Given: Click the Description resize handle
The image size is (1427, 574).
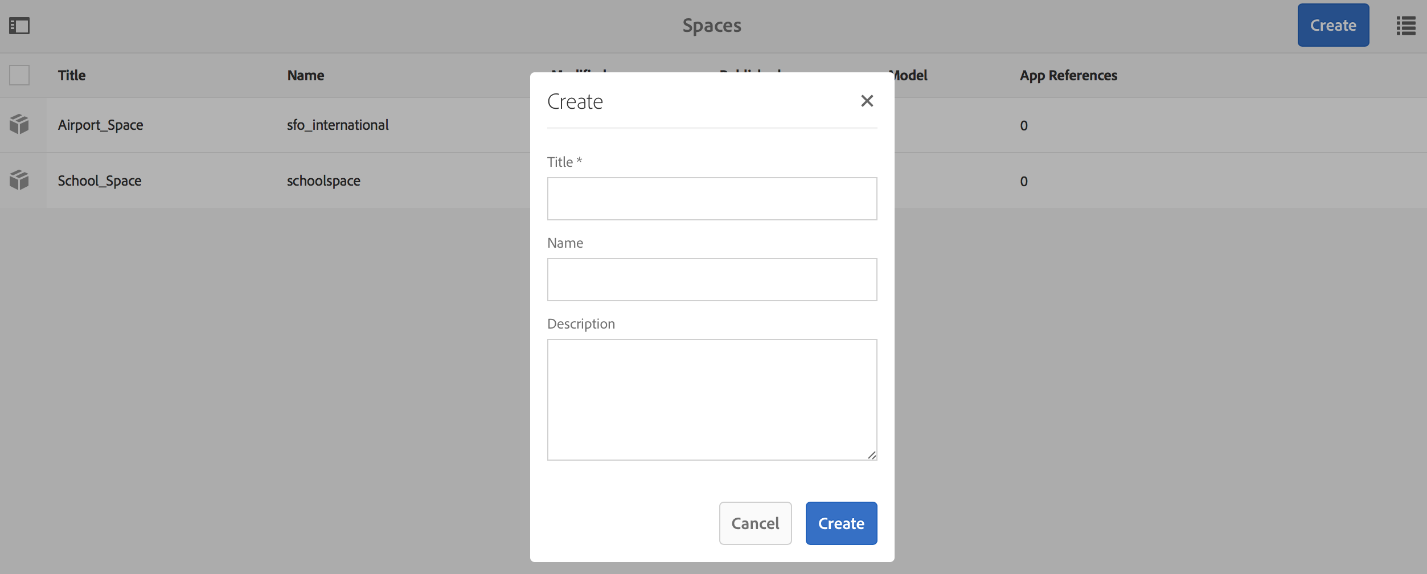Looking at the screenshot, I should click(x=872, y=455).
